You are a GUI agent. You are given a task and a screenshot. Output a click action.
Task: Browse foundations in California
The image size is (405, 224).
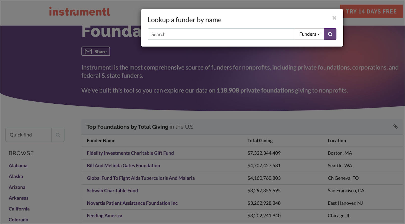(19, 209)
